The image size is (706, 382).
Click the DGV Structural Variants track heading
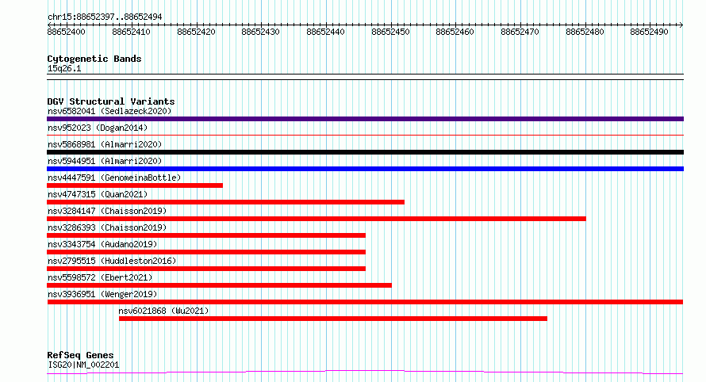point(111,101)
